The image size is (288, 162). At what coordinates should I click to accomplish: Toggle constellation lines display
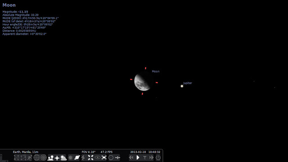[16, 157]
